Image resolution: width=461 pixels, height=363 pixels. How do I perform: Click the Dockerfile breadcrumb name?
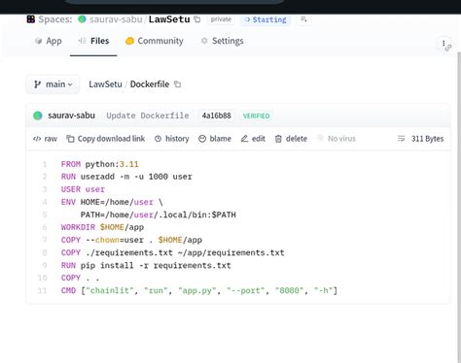point(150,84)
